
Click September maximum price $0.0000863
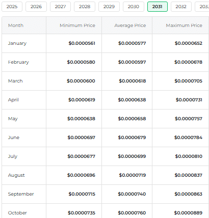(x=188, y=194)
